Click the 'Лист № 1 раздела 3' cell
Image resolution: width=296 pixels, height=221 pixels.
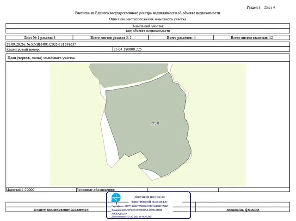tap(39, 38)
